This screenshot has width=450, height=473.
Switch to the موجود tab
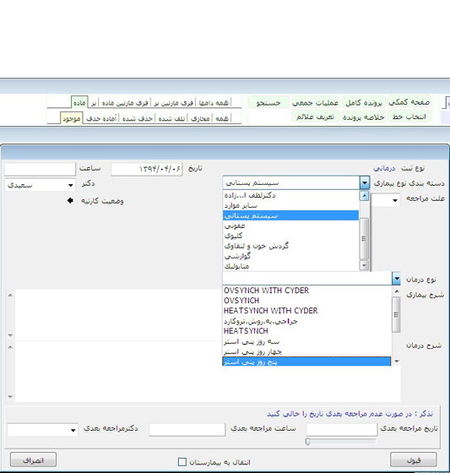(72, 118)
